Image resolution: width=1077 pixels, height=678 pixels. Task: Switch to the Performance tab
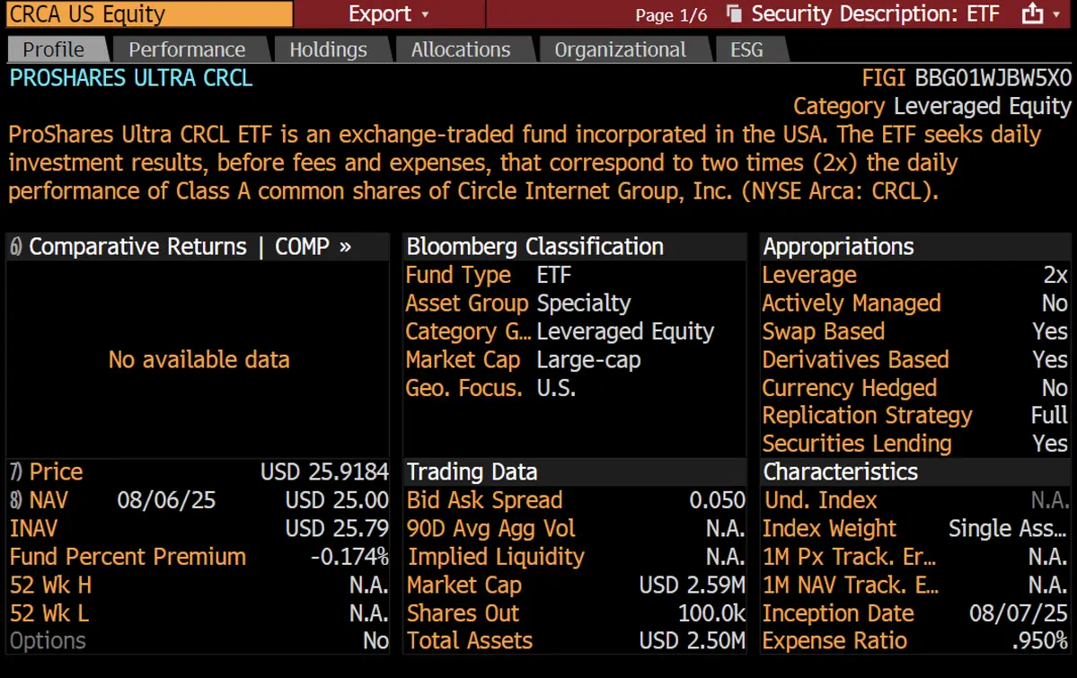[187, 49]
